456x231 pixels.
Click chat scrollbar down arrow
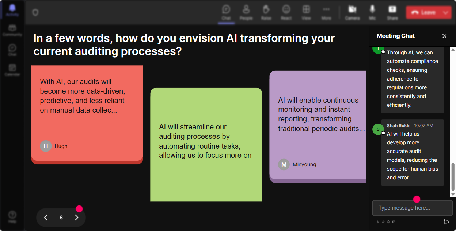(453, 195)
